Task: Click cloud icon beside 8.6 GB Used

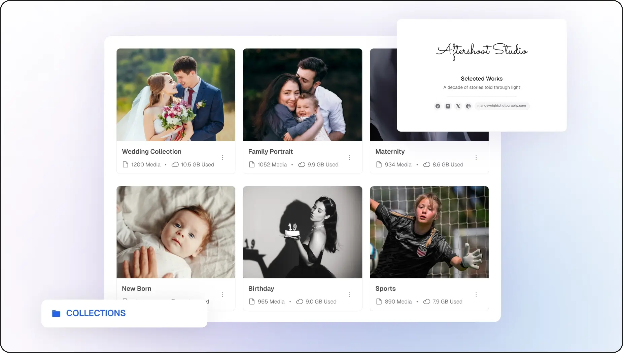Action: pos(427,164)
